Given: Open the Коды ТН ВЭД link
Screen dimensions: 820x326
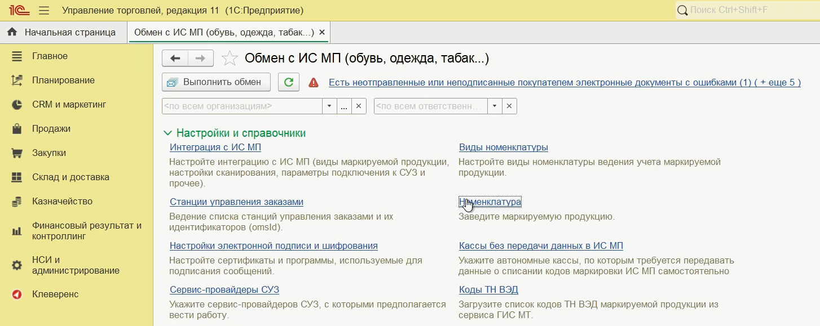Looking at the screenshot, I should (x=488, y=290).
